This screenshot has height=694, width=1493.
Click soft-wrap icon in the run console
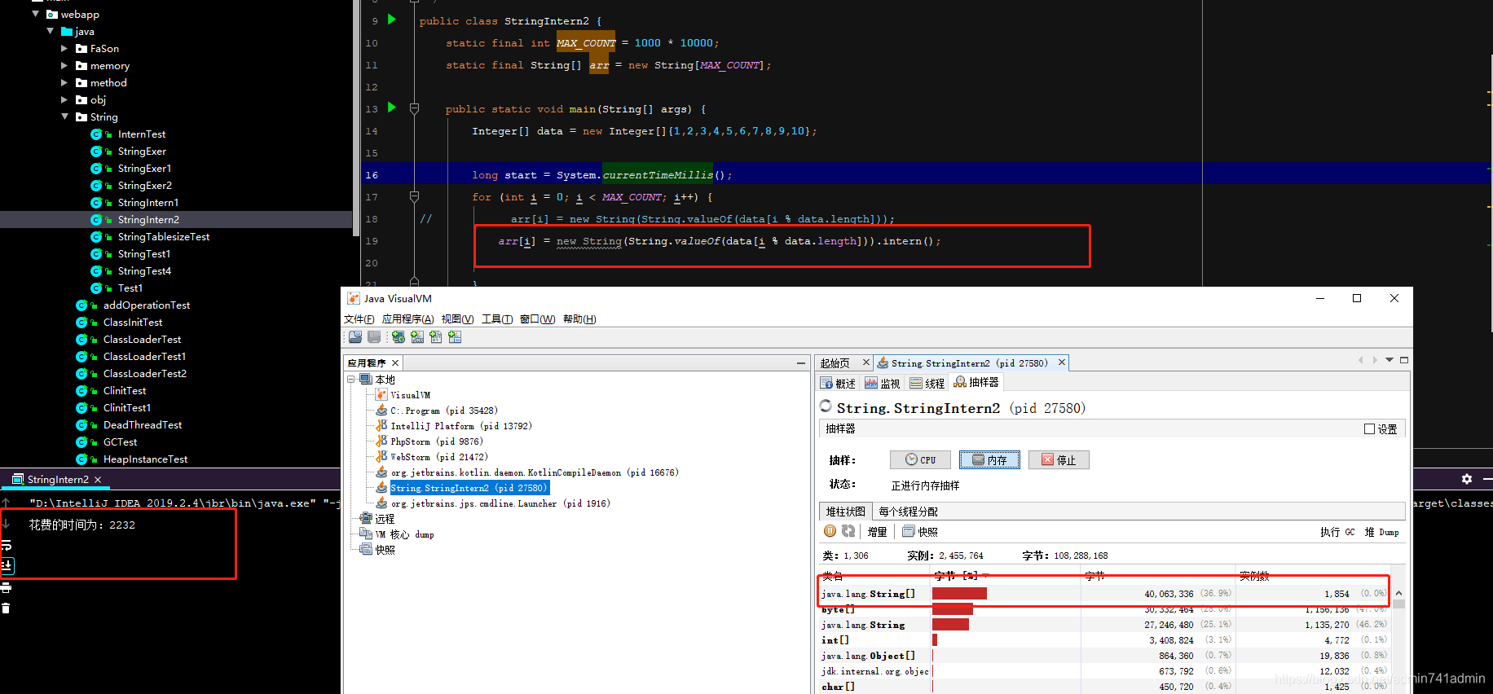pos(6,545)
